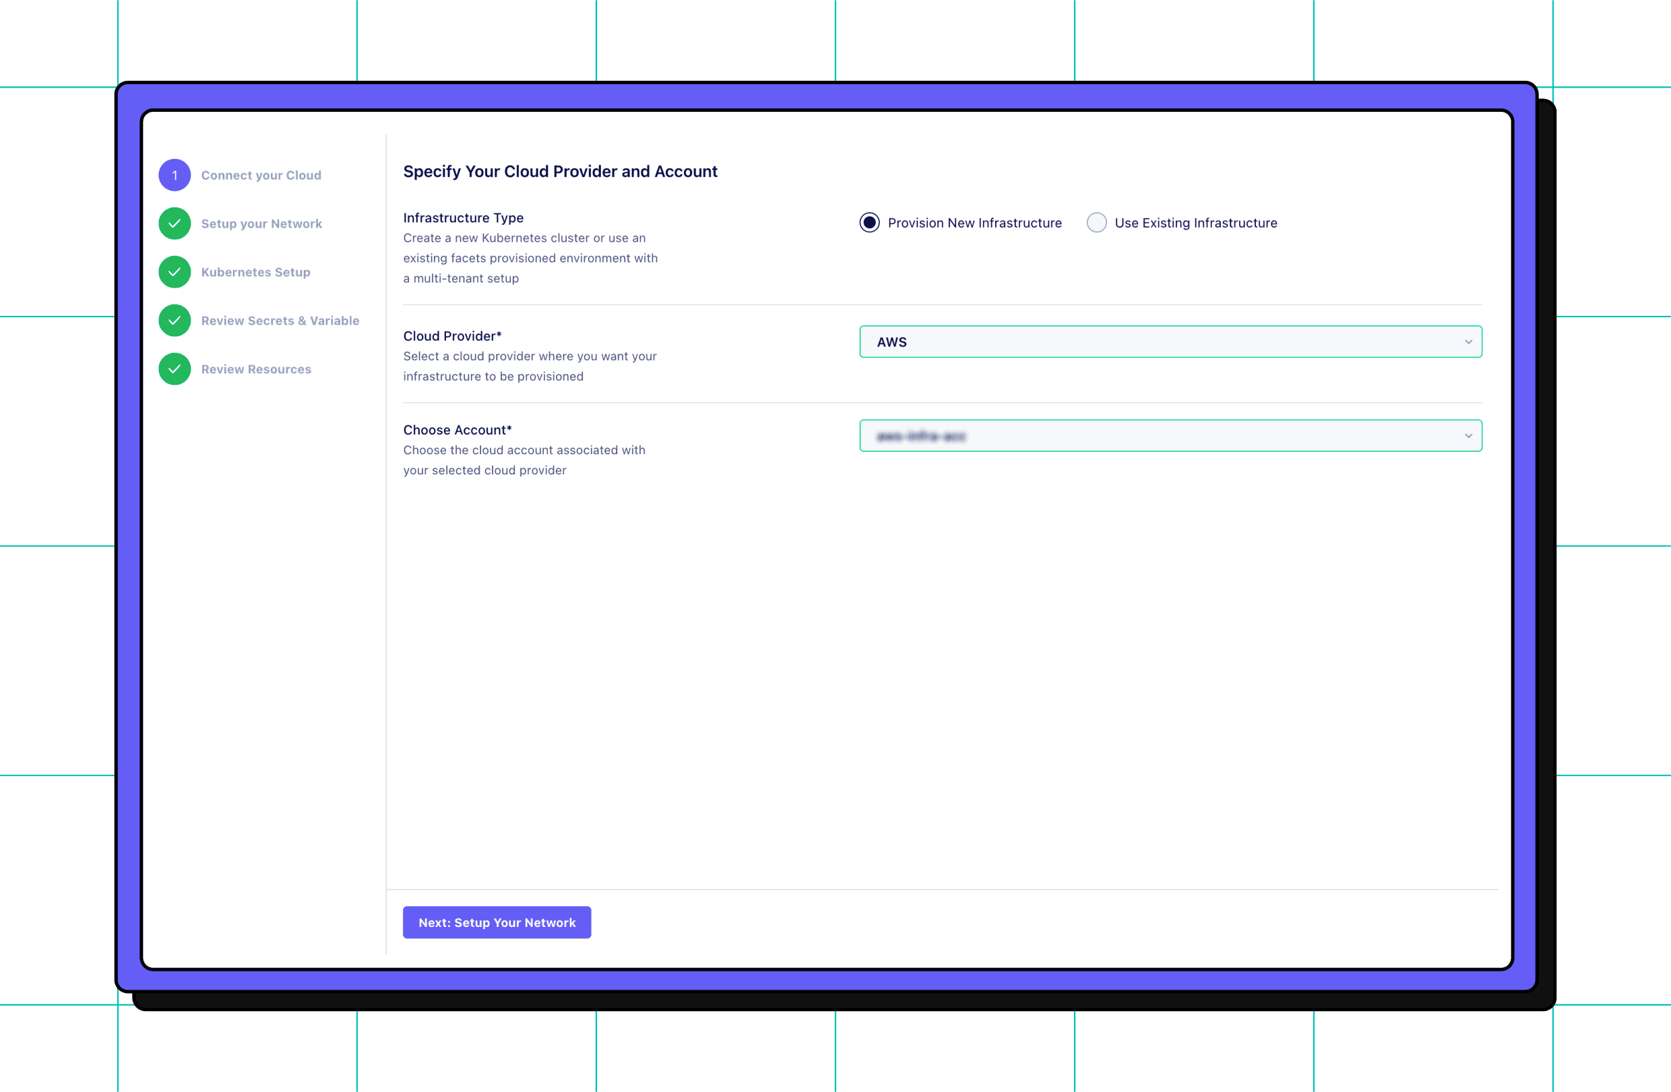Open Review Secrets & Variable step
The width and height of the screenshot is (1671, 1092).
pyautogui.click(x=280, y=321)
